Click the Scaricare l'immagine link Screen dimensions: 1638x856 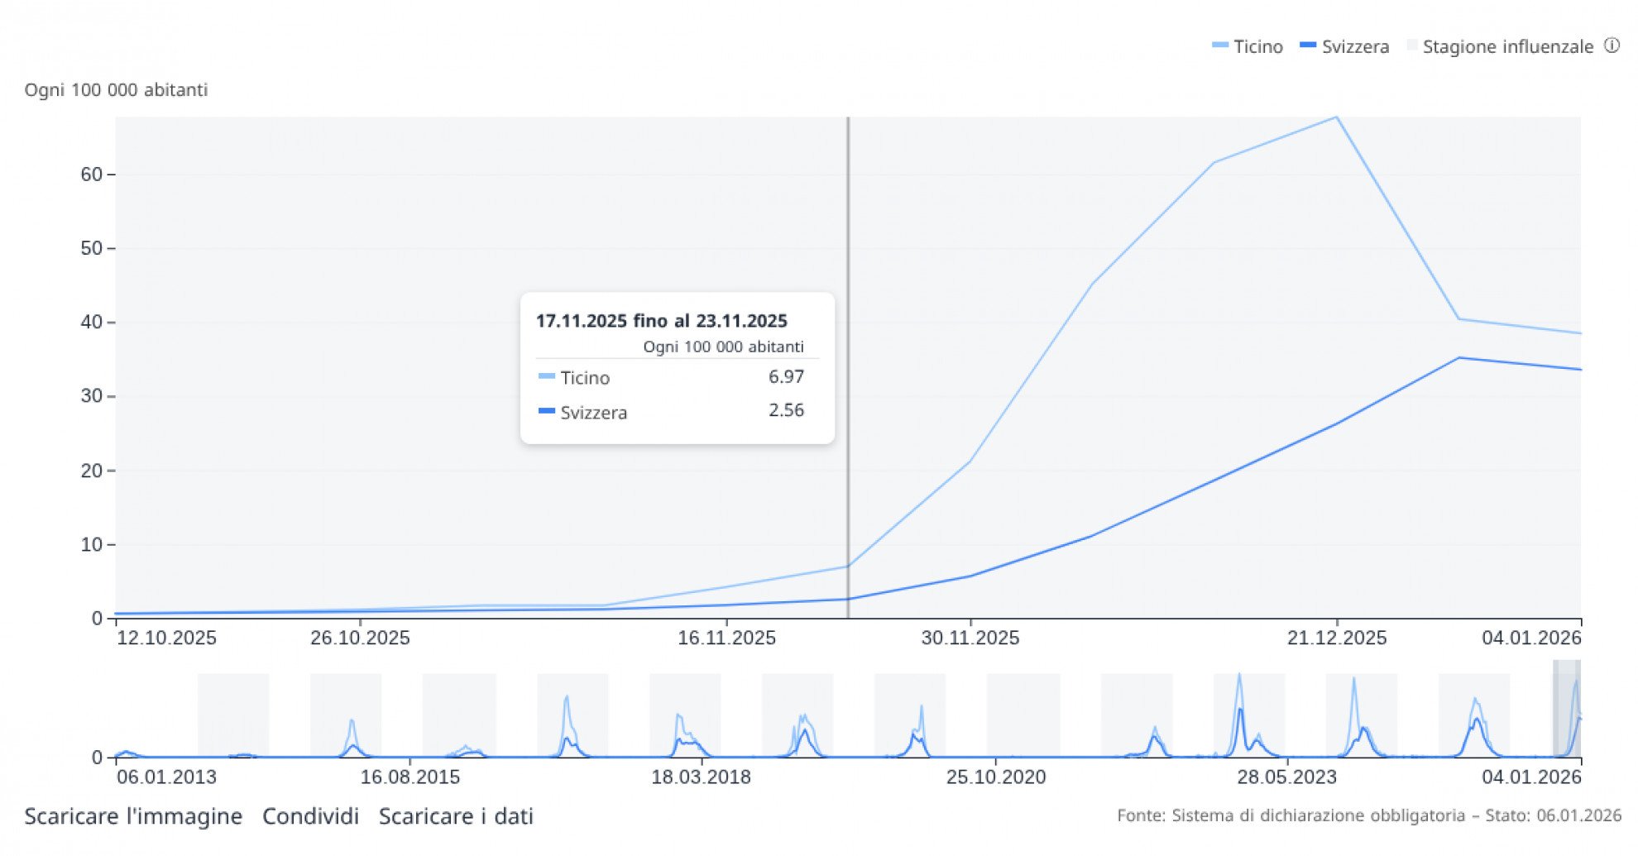[133, 816]
